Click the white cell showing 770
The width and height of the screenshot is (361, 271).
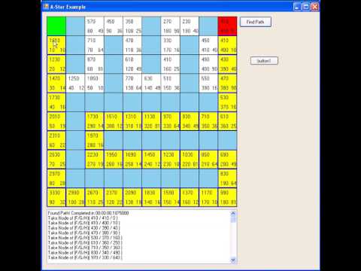(132, 84)
